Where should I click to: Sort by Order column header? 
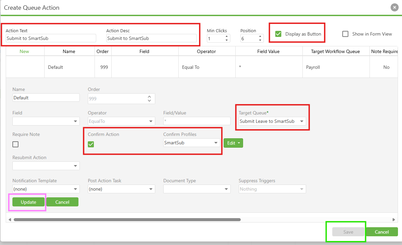[x=103, y=51]
